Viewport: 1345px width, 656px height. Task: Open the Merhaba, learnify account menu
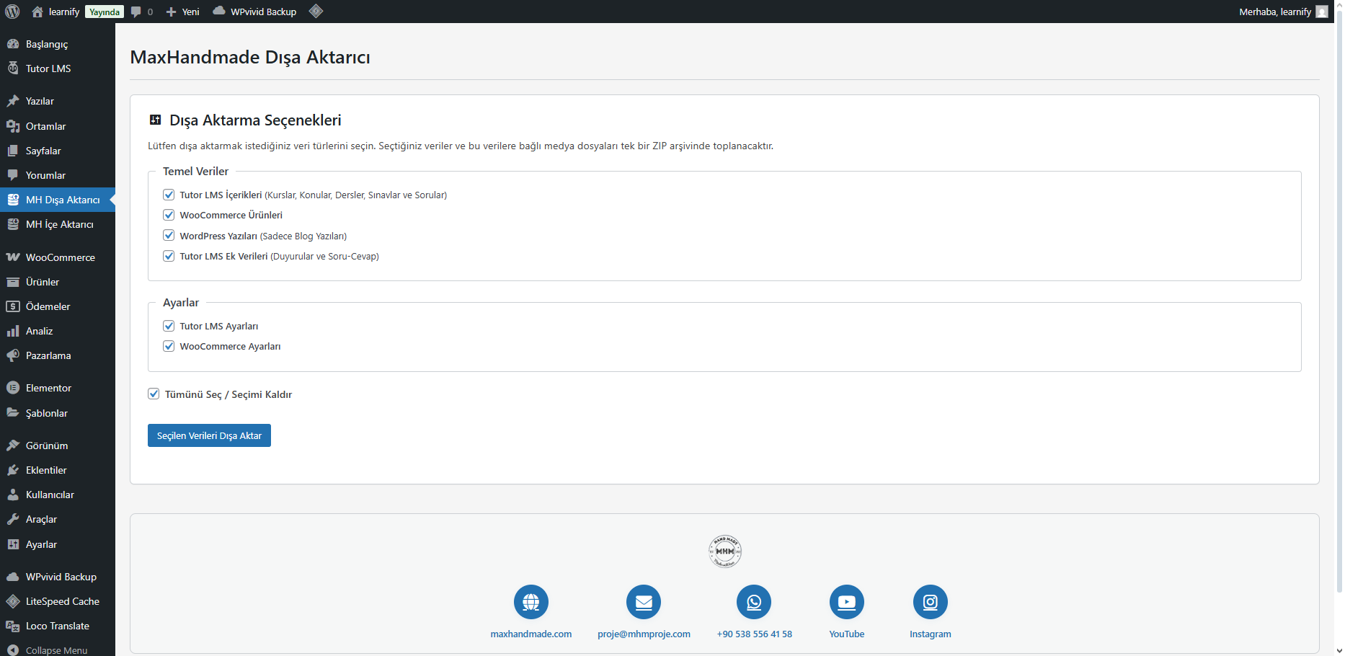tap(1283, 12)
